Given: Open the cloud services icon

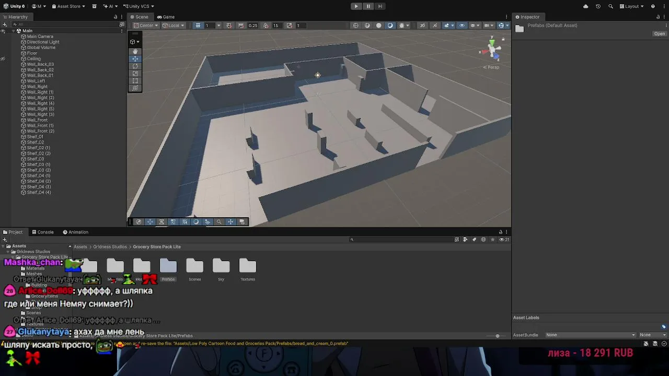Looking at the screenshot, I should (585, 6).
